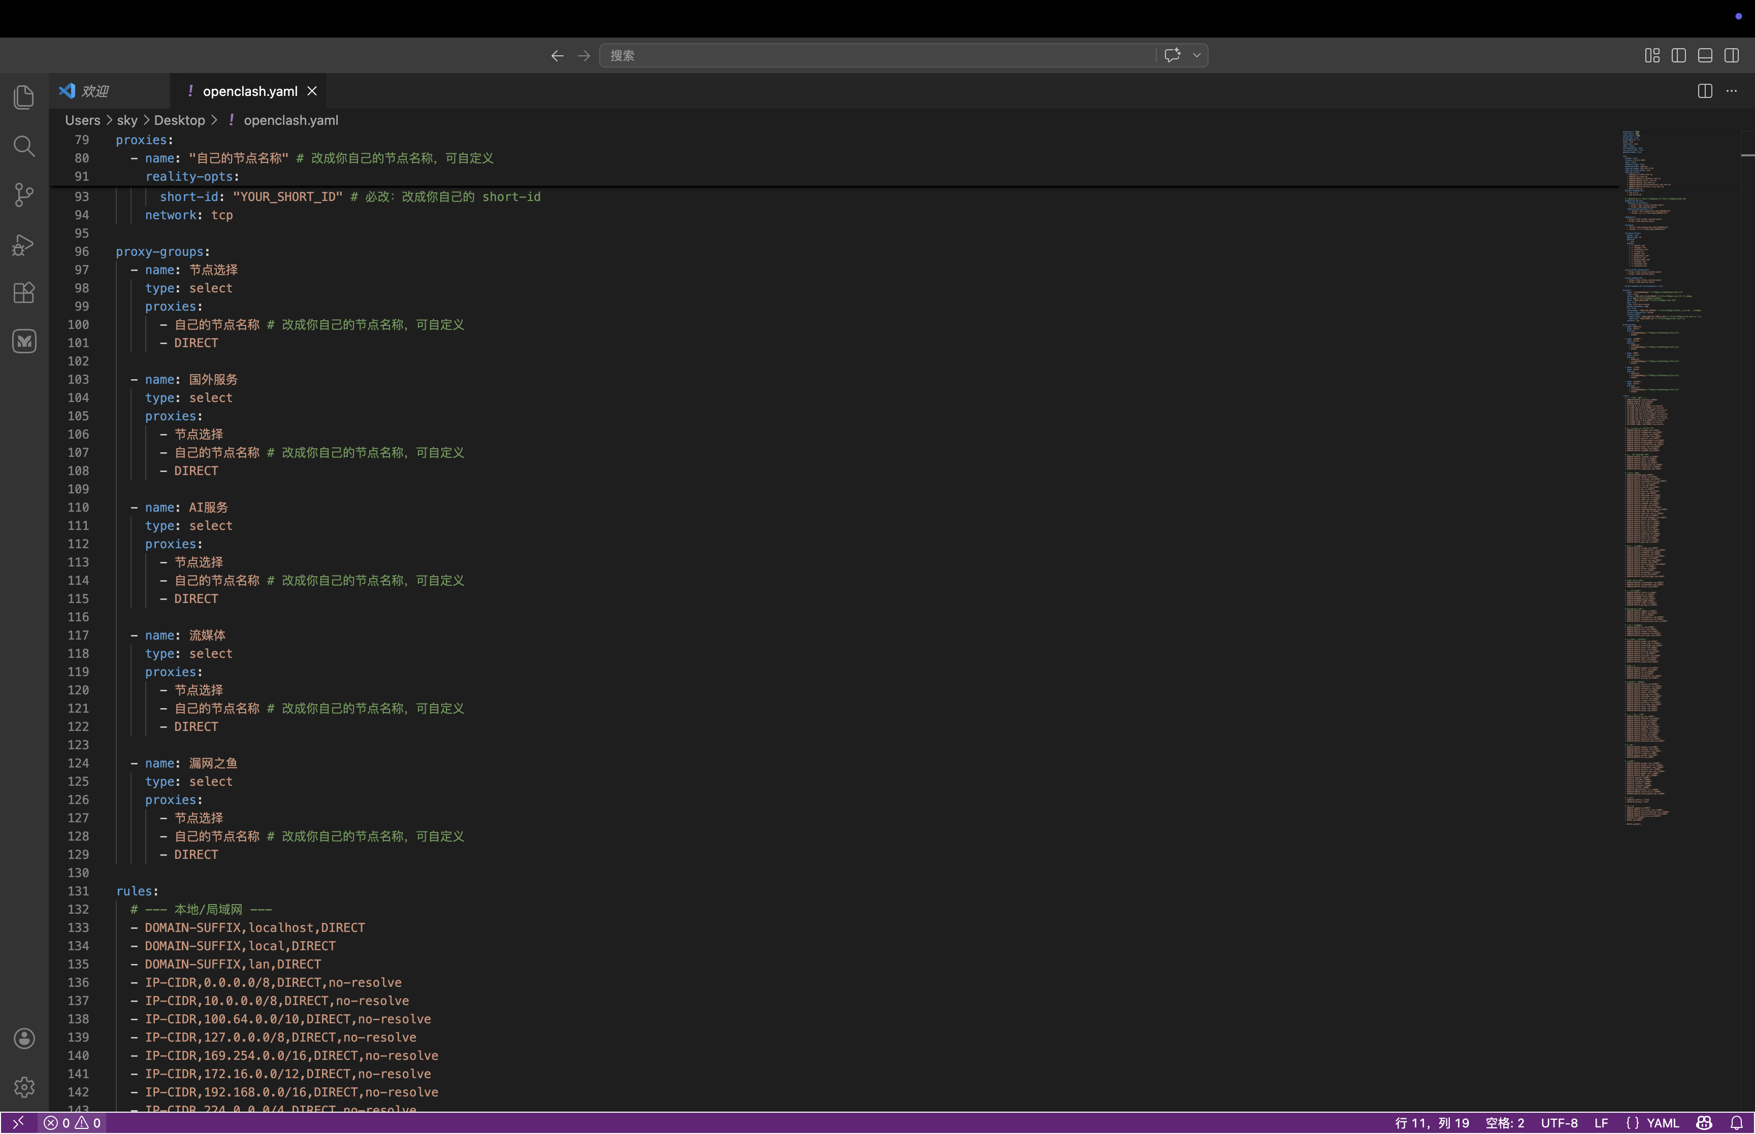This screenshot has height=1134, width=1755.
Task: Switch to the 欢迎 welcome tab
Action: pyautogui.click(x=94, y=91)
